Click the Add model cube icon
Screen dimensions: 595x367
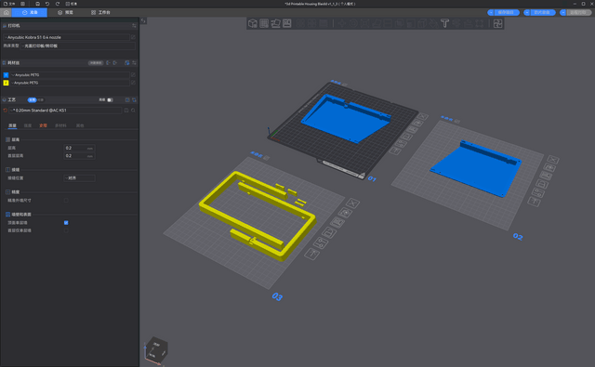coord(253,23)
